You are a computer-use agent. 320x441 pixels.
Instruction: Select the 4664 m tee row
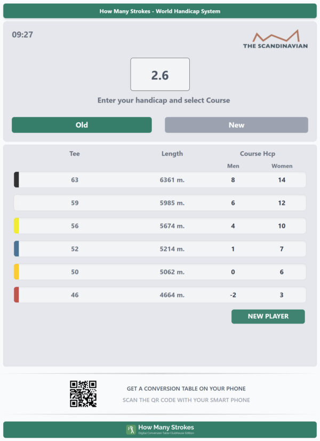coord(160,295)
